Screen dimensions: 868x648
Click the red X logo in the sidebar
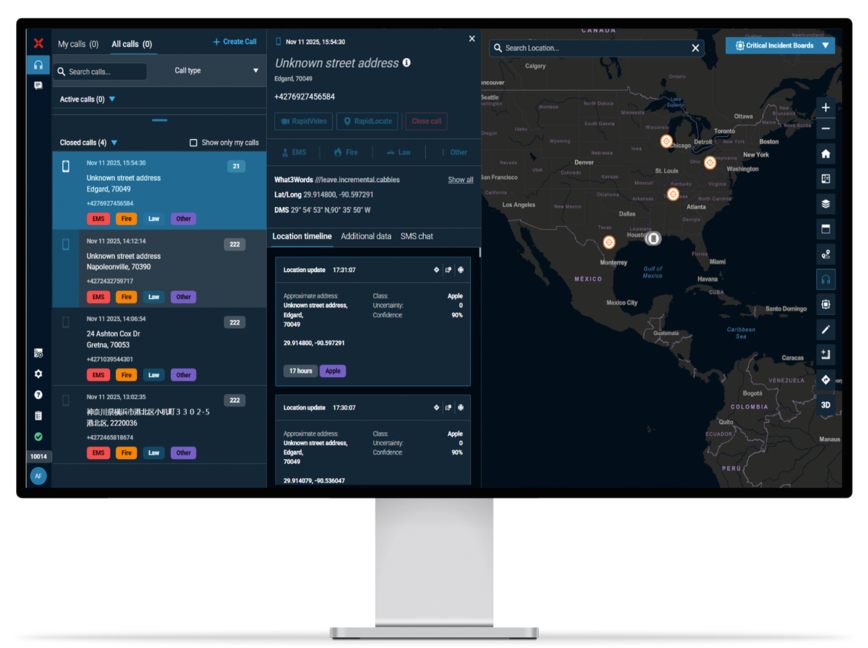39,43
